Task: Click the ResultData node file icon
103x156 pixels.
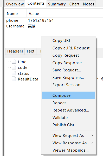Action: click(x=14, y=79)
